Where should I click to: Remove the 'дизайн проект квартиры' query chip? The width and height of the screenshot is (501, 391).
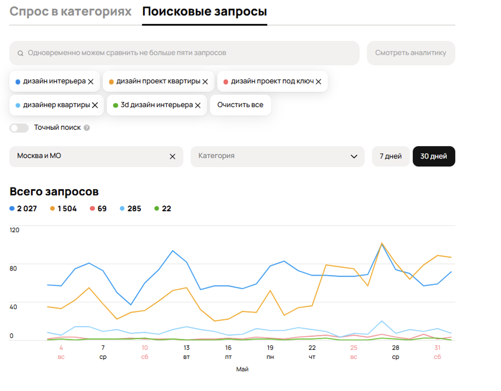point(205,82)
